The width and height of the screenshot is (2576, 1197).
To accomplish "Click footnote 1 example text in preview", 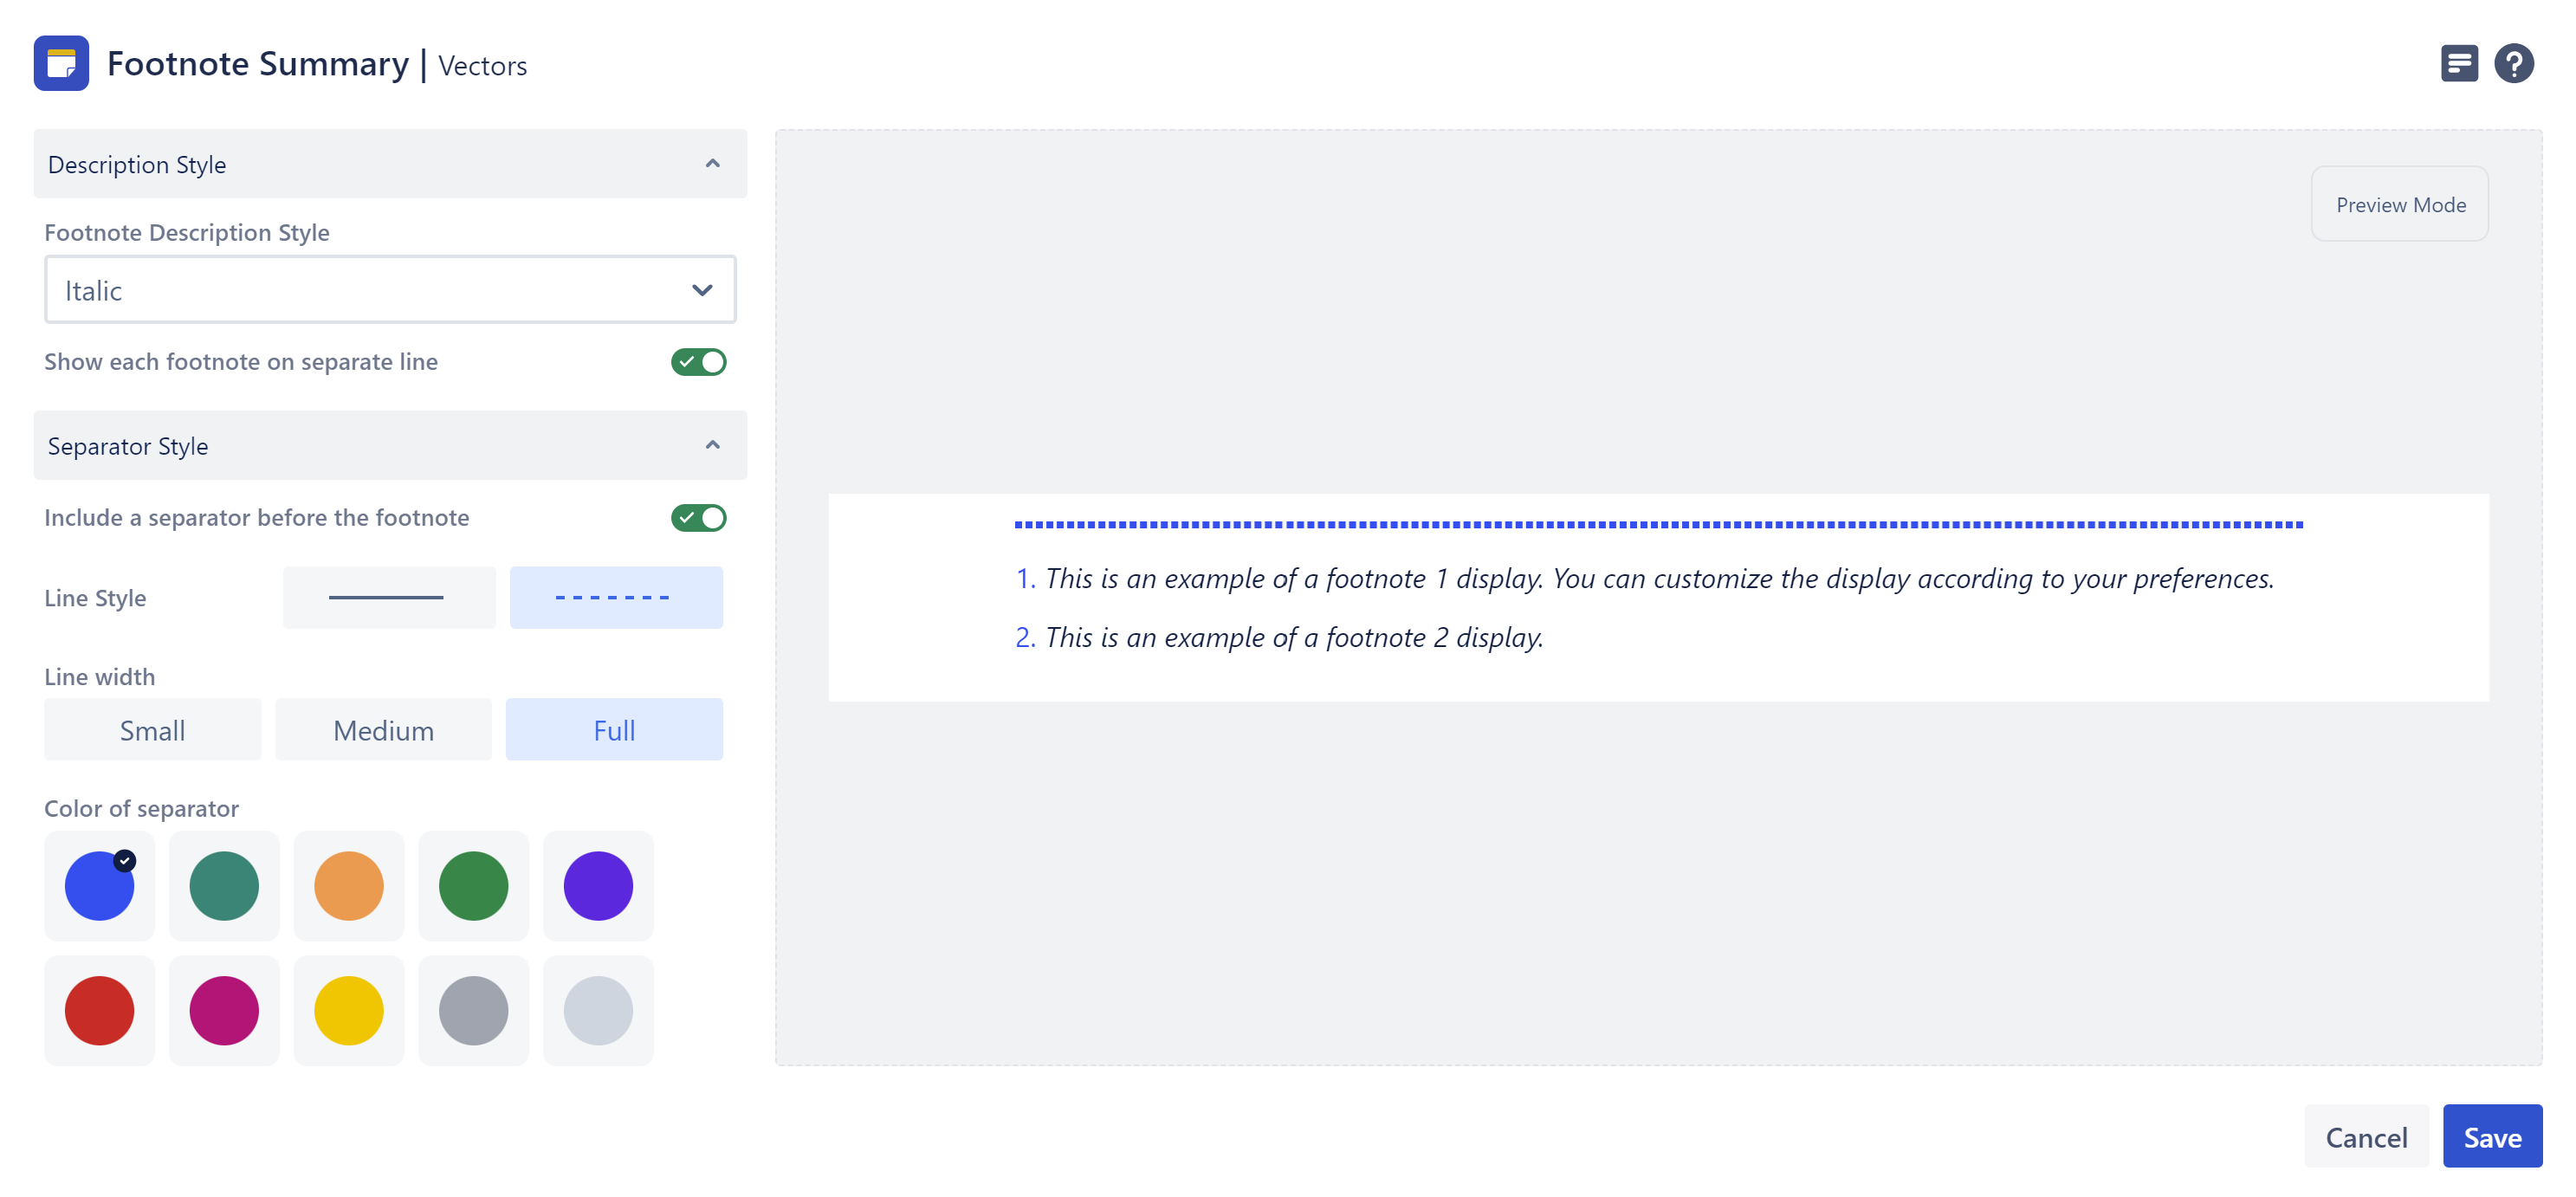I will (1650, 578).
